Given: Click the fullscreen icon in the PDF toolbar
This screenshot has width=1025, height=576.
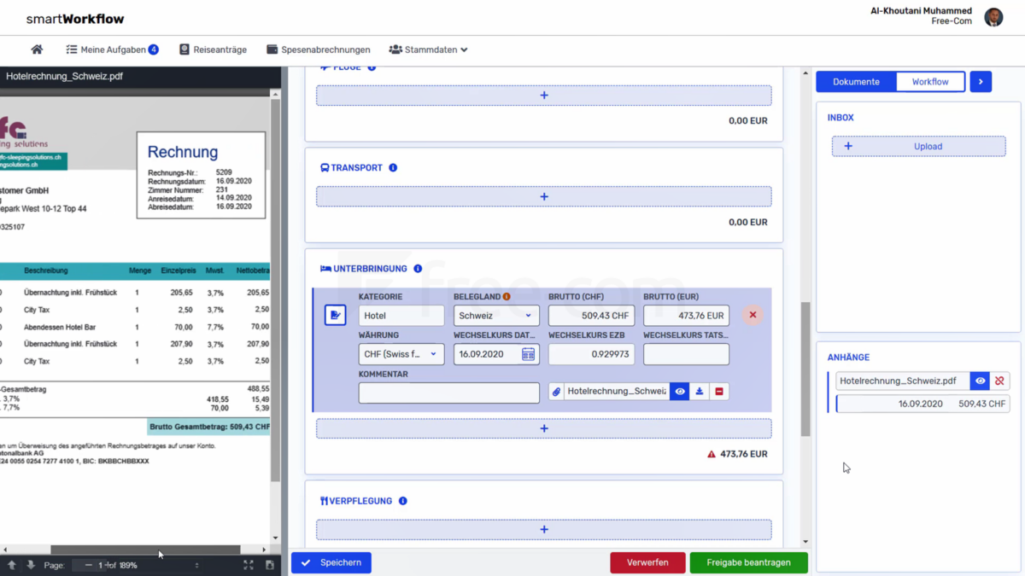Looking at the screenshot, I should click(249, 564).
